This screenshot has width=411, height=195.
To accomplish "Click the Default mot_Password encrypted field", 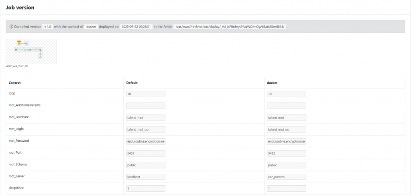I will coord(146,141).
